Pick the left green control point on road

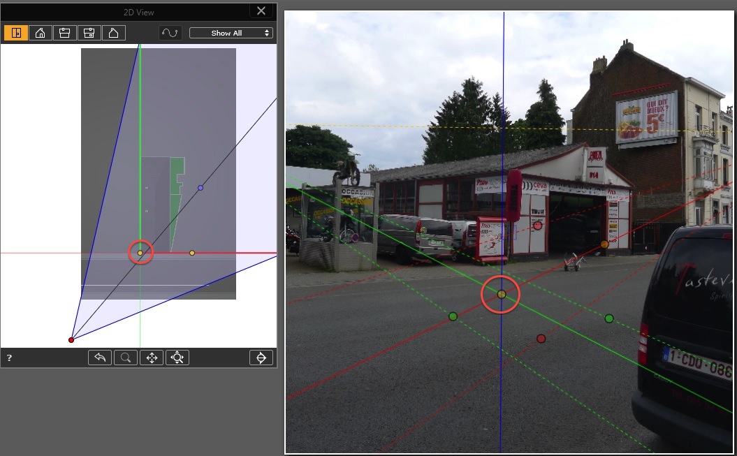tap(453, 316)
